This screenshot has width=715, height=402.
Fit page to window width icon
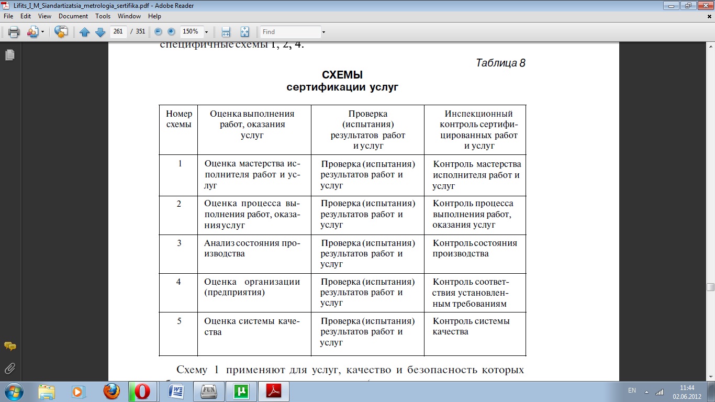click(x=226, y=32)
